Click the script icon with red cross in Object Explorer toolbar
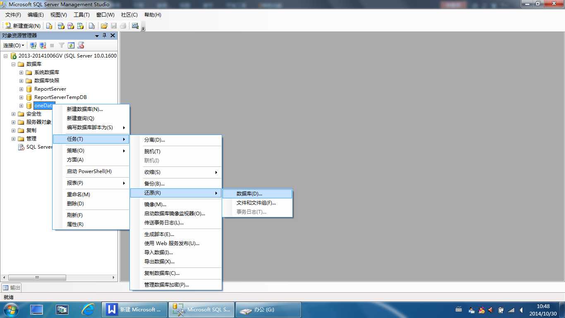This screenshot has width=565, height=318. tap(81, 45)
